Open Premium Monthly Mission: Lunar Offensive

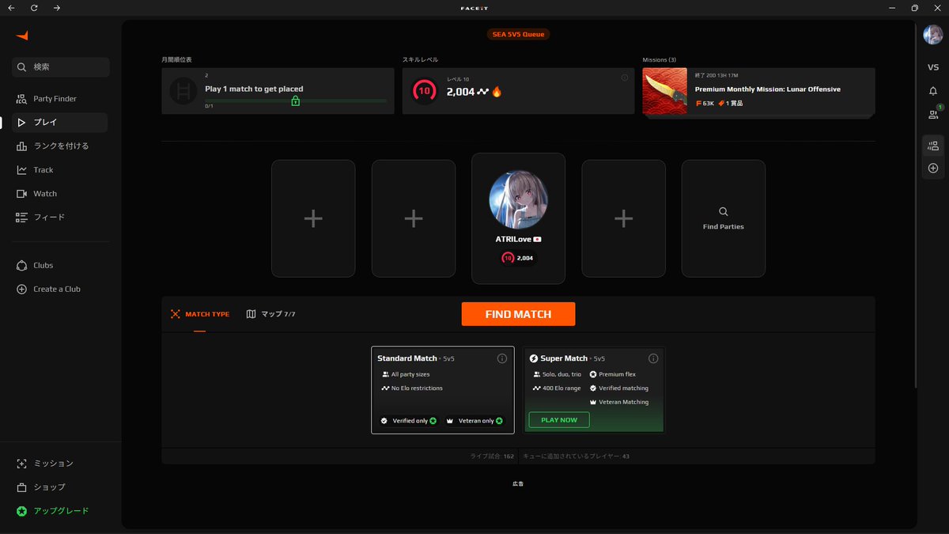point(767,89)
